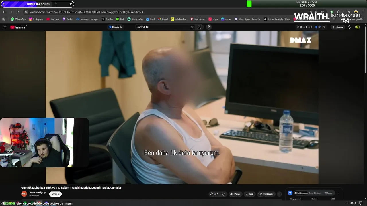This screenshot has width=367, height=206.
Task: Click the Outlier column label
Action: 314,199
